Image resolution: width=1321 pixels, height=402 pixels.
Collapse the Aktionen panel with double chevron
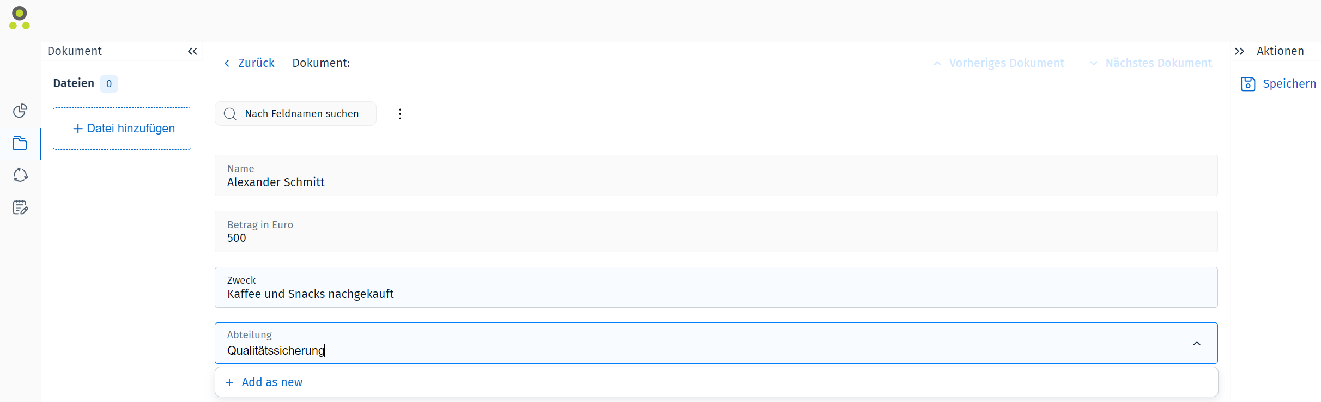click(x=1239, y=51)
